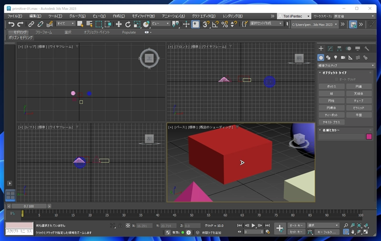
Task: Toggle the 3D Snaps button
Action: [206, 24]
